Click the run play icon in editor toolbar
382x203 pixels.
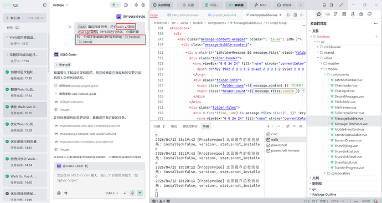coord(288,15)
